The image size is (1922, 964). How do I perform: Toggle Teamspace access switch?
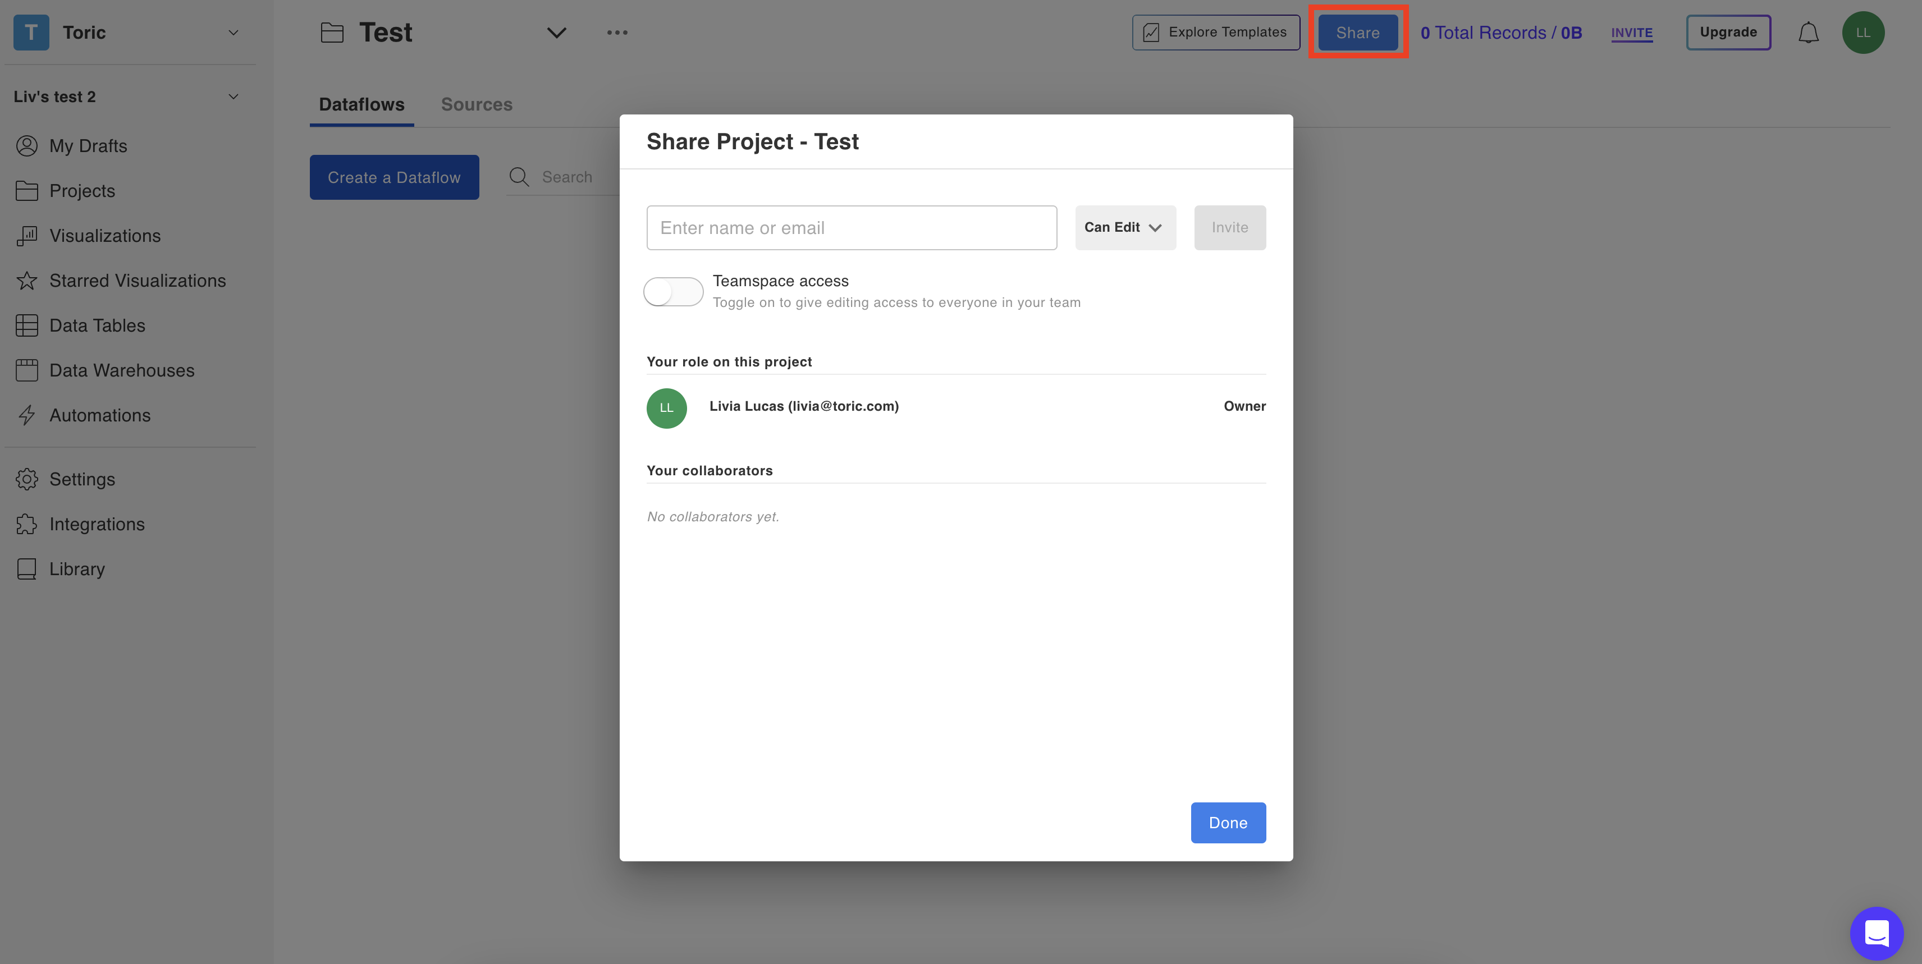(673, 292)
